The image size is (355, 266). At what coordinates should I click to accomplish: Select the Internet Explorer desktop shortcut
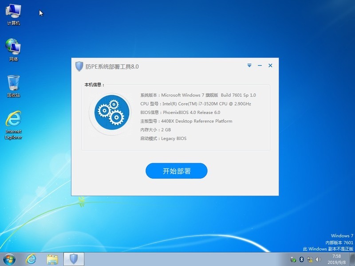13,125
